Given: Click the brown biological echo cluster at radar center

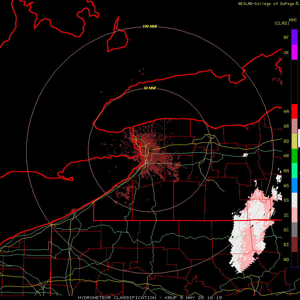Looking at the screenshot, I should 149,153.
